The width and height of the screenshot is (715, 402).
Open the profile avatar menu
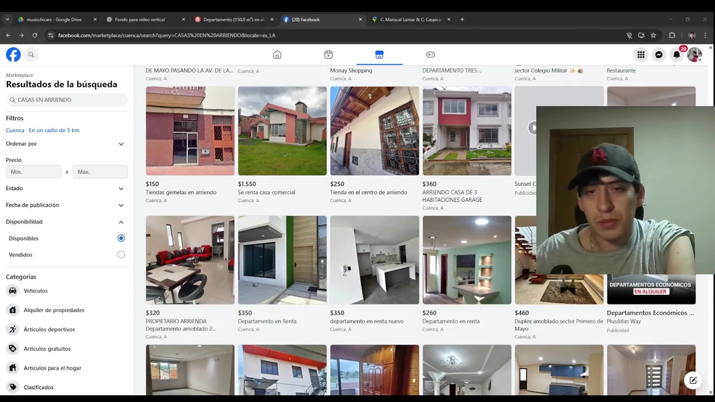click(694, 55)
